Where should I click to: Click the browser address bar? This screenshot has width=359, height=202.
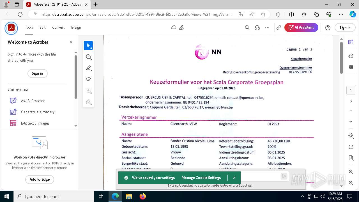[x=137, y=14]
